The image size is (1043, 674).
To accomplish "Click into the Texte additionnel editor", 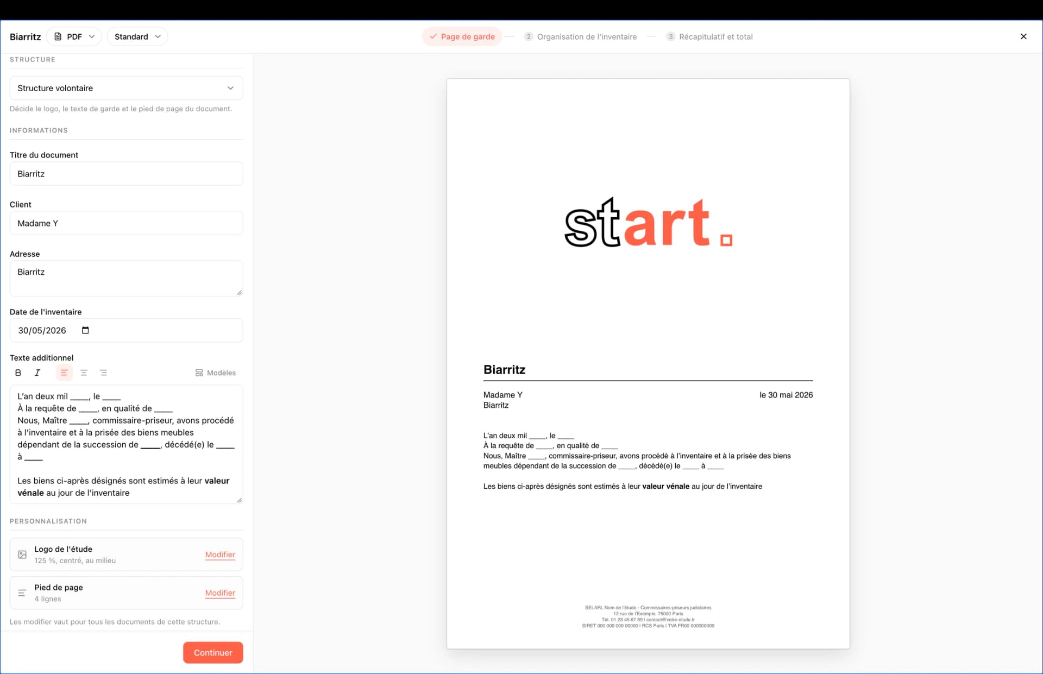I will (x=126, y=444).
